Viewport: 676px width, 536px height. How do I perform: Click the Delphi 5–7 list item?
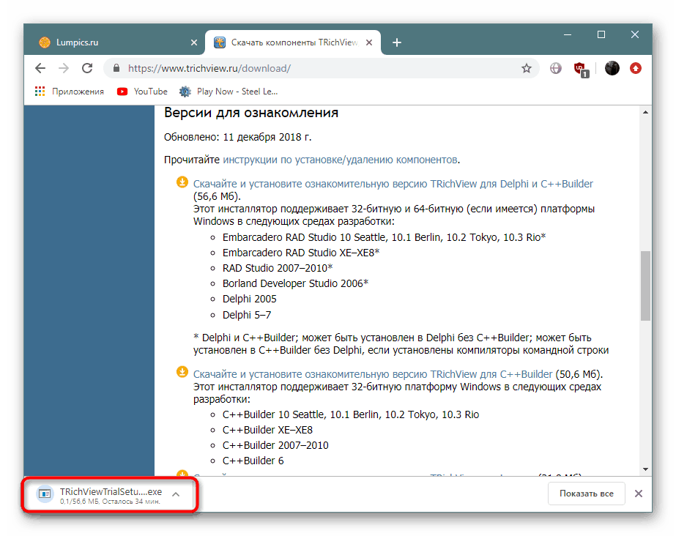click(247, 315)
